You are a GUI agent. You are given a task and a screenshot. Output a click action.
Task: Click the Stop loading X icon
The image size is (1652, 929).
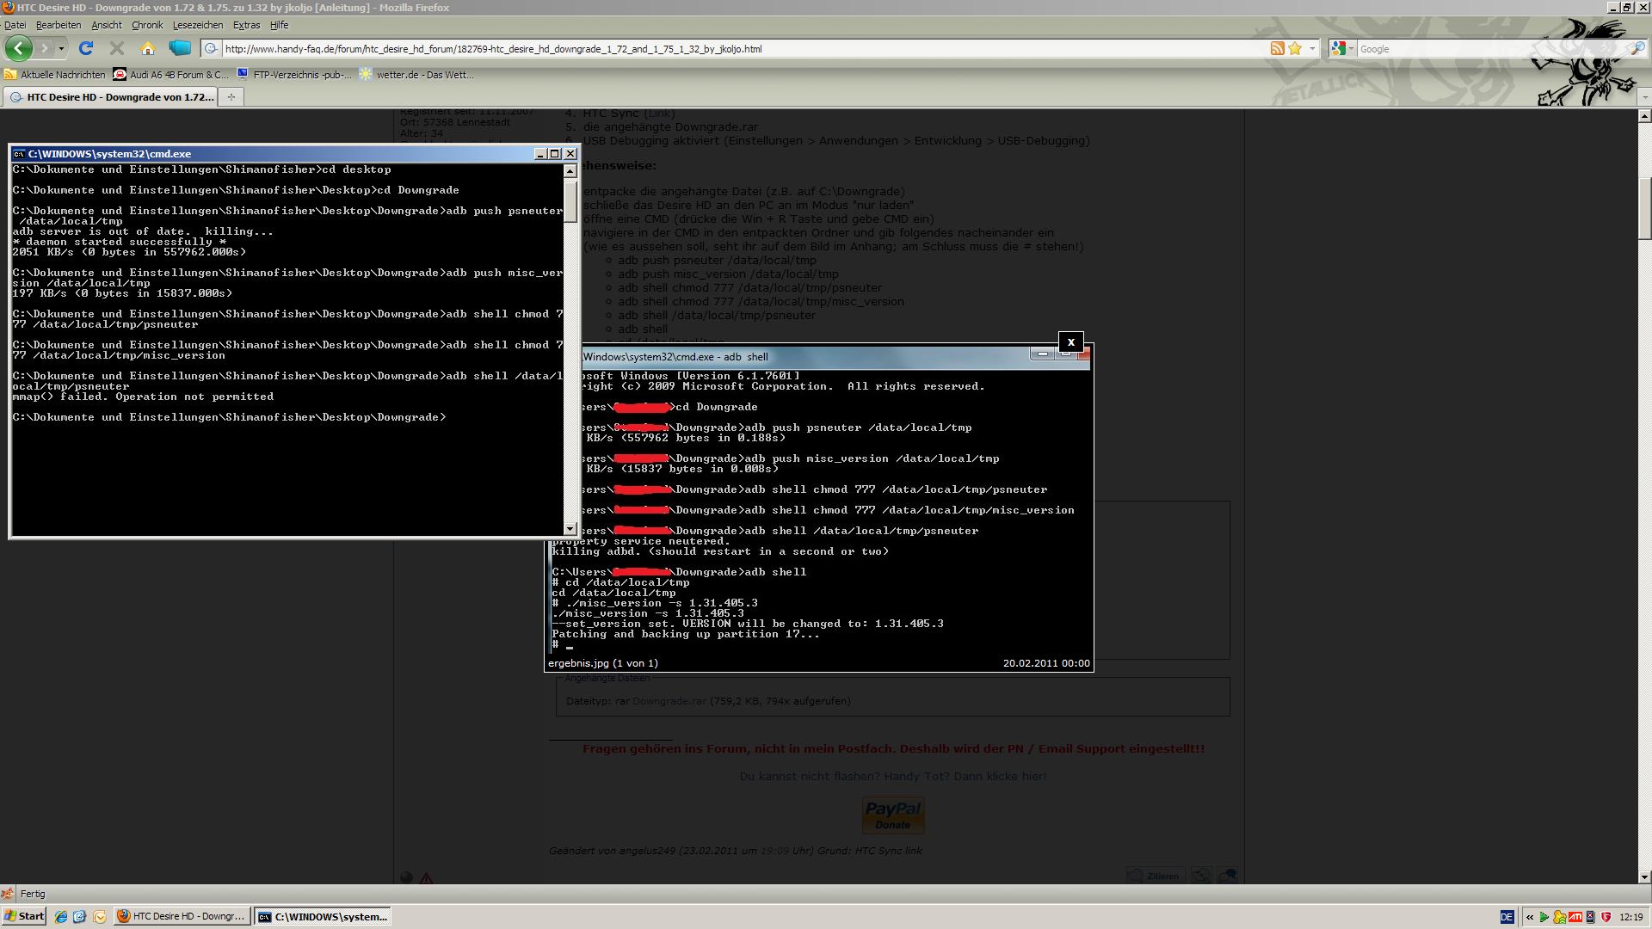click(117, 48)
